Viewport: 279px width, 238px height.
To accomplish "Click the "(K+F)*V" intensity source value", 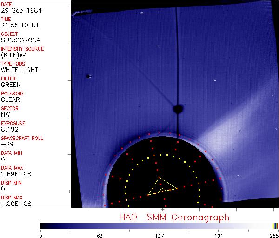I will click(13, 55).
